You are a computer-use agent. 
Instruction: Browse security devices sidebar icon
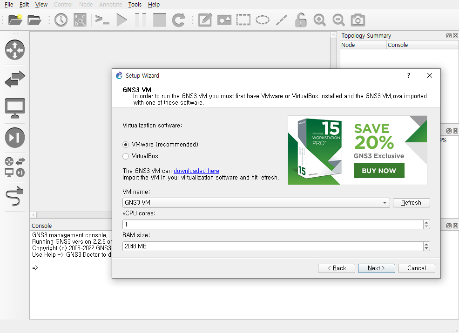[14, 137]
